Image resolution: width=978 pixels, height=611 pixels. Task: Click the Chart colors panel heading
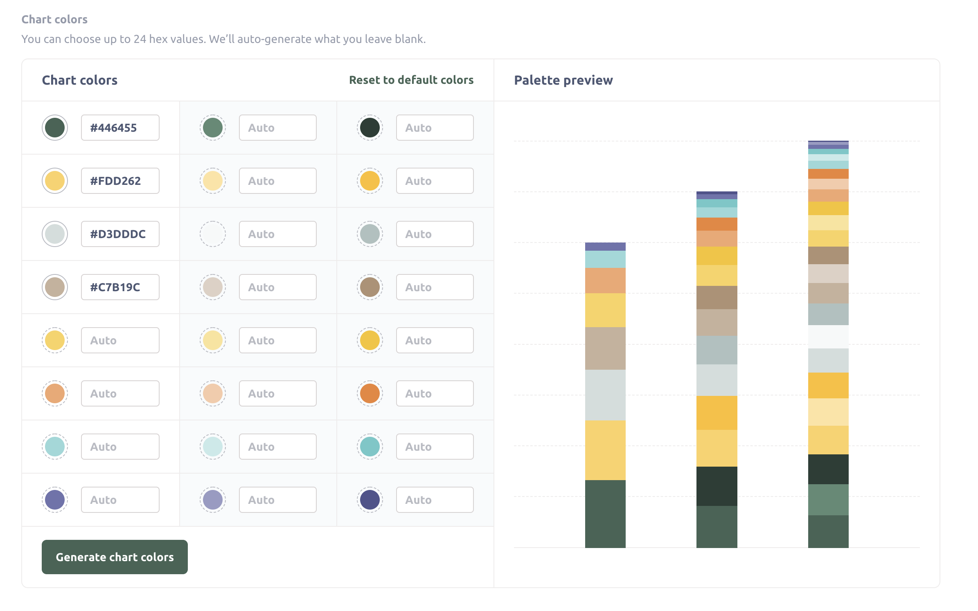click(80, 80)
